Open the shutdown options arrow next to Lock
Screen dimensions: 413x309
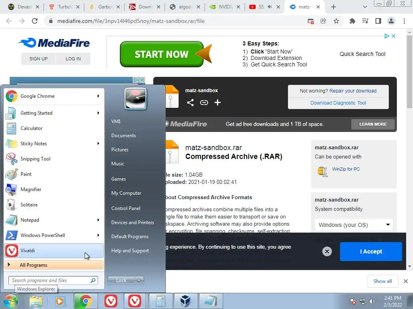click(x=139, y=280)
